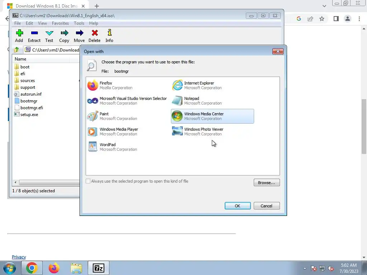Click Firefox icon in taskbar
The width and height of the screenshot is (367, 275).
[54, 268]
